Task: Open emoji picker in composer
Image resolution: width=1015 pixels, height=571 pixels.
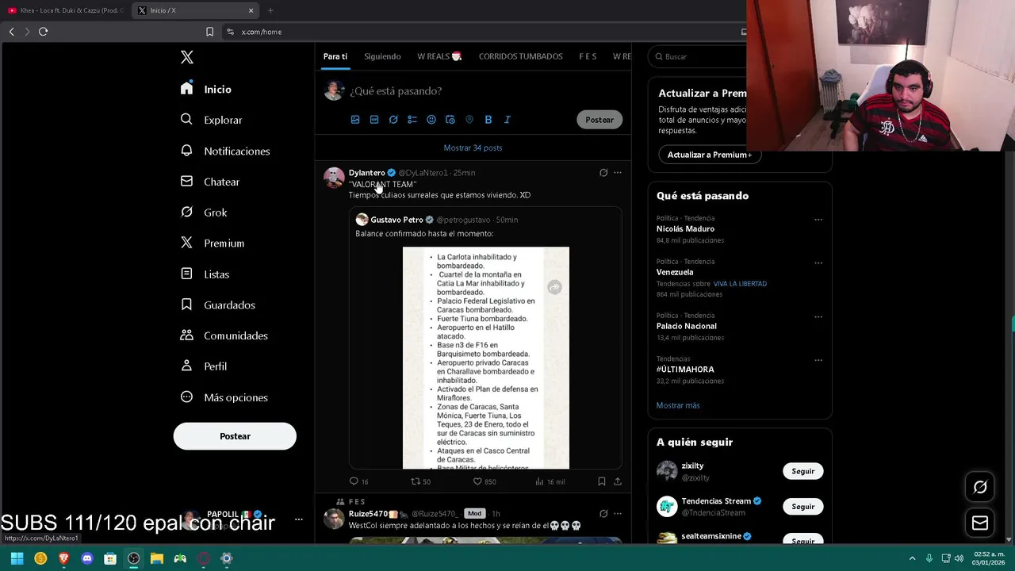Action: coord(431,120)
